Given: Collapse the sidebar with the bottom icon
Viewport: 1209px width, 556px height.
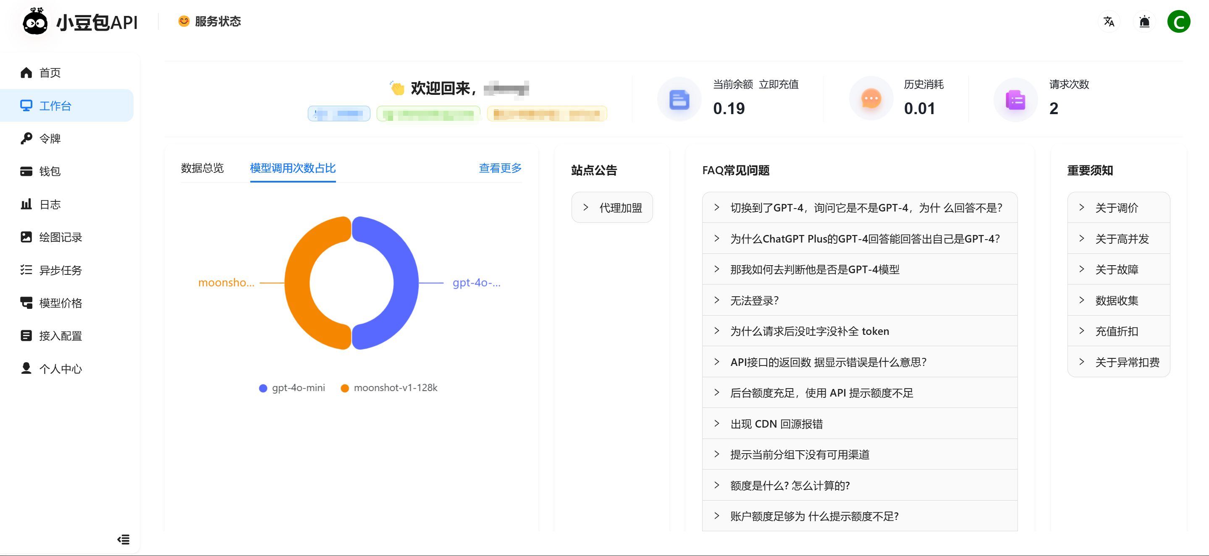Looking at the screenshot, I should pyautogui.click(x=123, y=539).
